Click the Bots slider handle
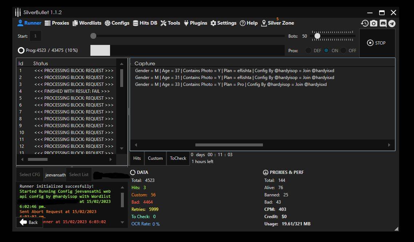This screenshot has width=414, height=242. pos(317,36)
